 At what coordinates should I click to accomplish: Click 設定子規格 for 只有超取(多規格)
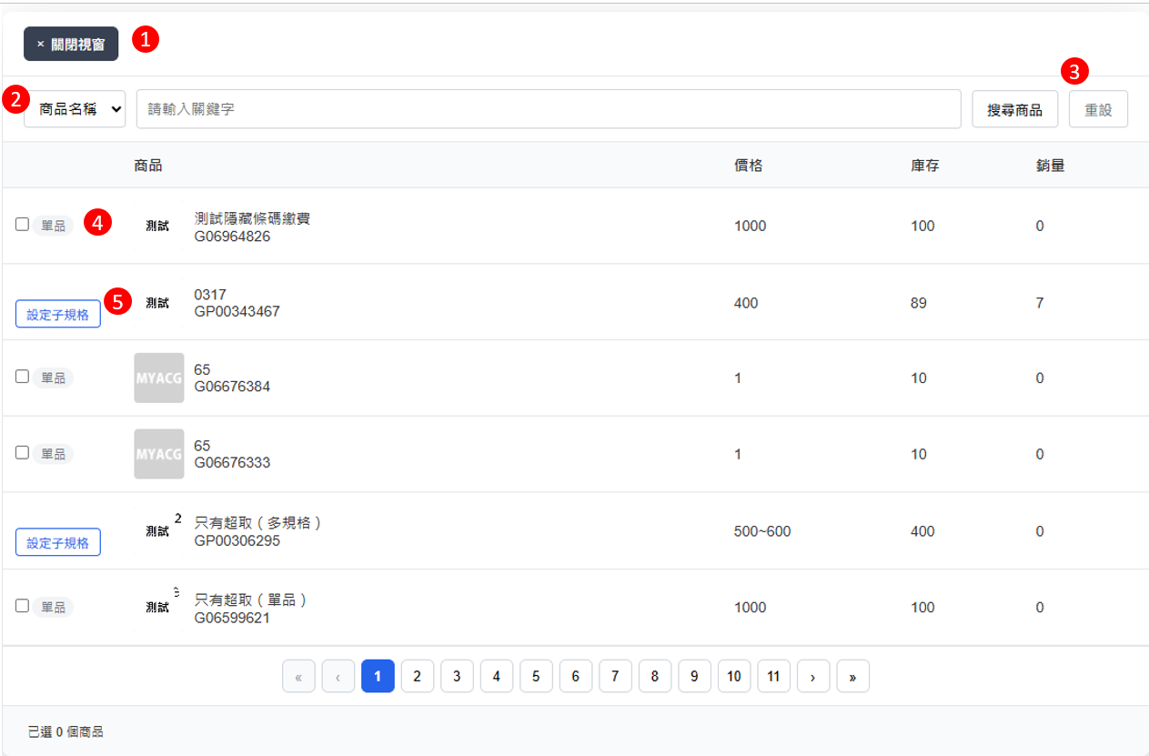pos(58,543)
